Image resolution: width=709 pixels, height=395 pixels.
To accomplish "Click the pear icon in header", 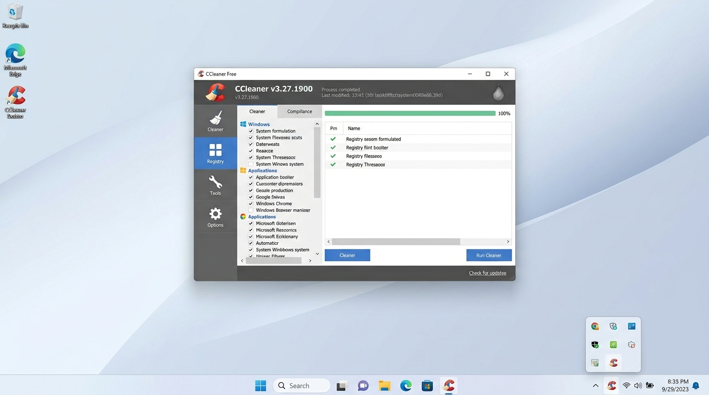I will point(498,93).
